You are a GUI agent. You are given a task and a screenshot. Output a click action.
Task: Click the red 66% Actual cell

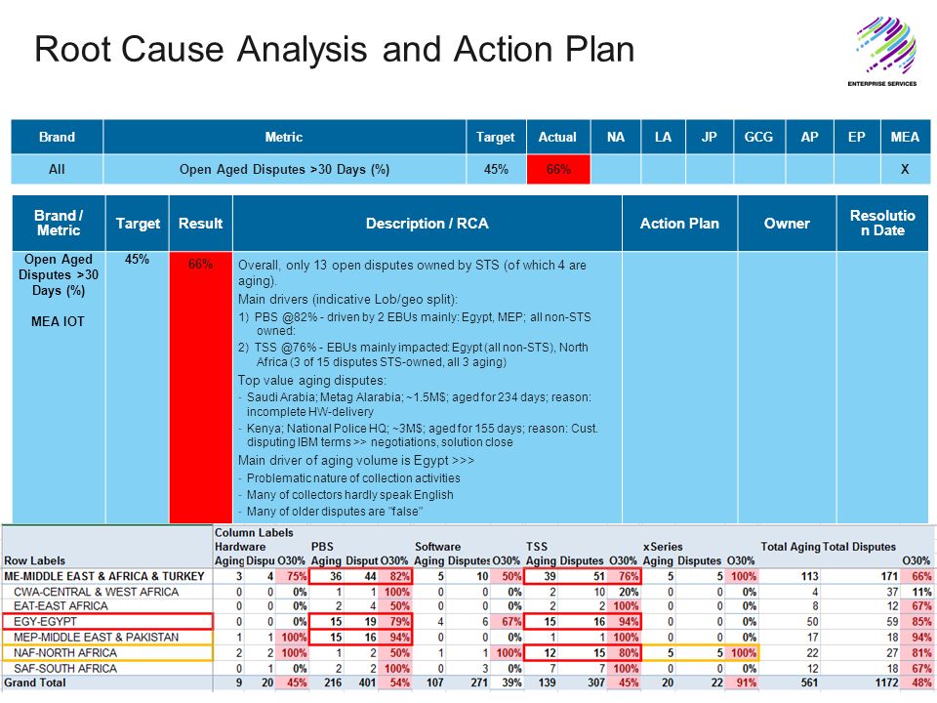[x=558, y=169]
